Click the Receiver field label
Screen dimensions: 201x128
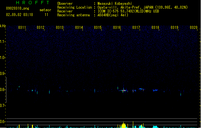[x=65, y=11]
